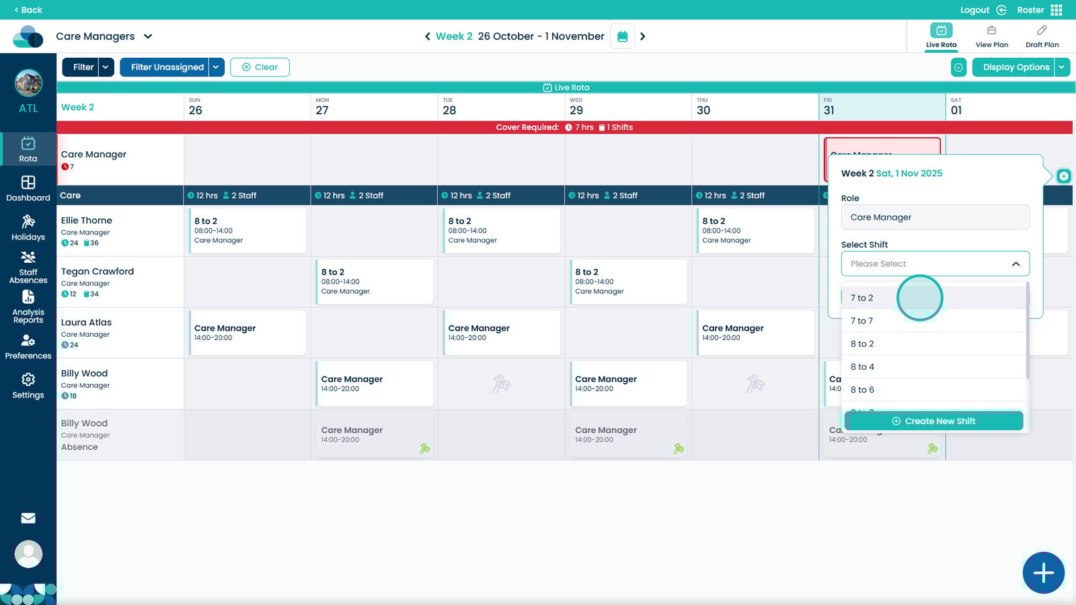Open Analysis Reports in the sidebar
Viewport: 1076px width, 605px height.
[28, 307]
